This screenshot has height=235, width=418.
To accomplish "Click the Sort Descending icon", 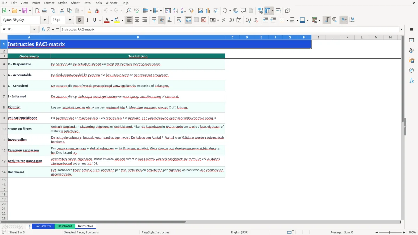I will pos(184,11).
